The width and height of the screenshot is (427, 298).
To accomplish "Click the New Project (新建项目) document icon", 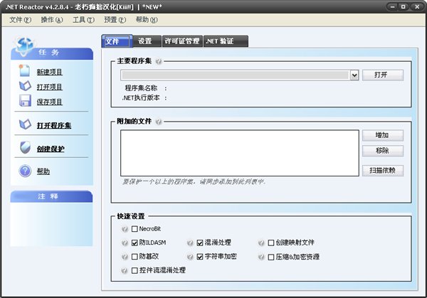I will click(x=24, y=70).
